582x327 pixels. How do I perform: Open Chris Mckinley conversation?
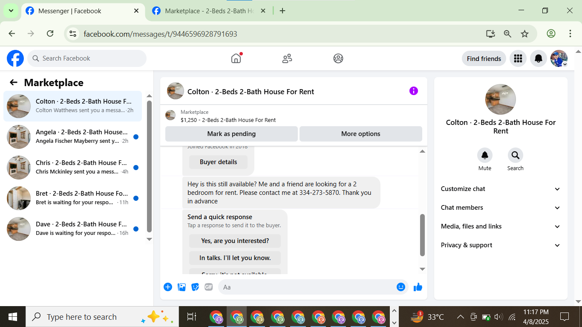coord(72,168)
